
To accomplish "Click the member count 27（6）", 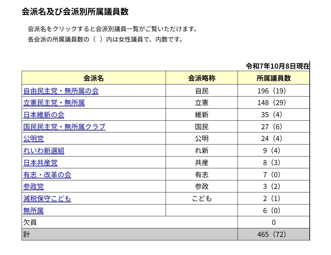I will [272, 127].
